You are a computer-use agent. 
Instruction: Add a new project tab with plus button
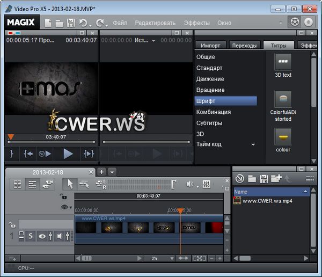(x=101, y=172)
